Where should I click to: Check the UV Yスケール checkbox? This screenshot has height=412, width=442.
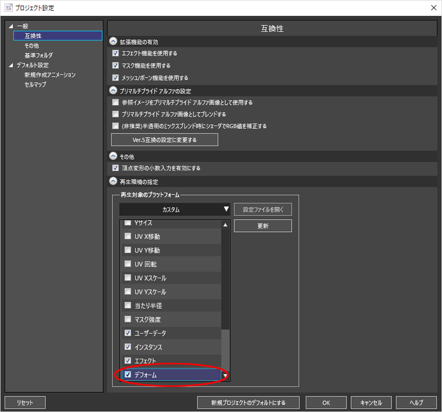point(127,292)
